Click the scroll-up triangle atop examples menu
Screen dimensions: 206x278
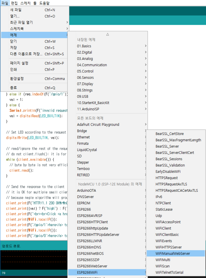(x=108, y=34)
